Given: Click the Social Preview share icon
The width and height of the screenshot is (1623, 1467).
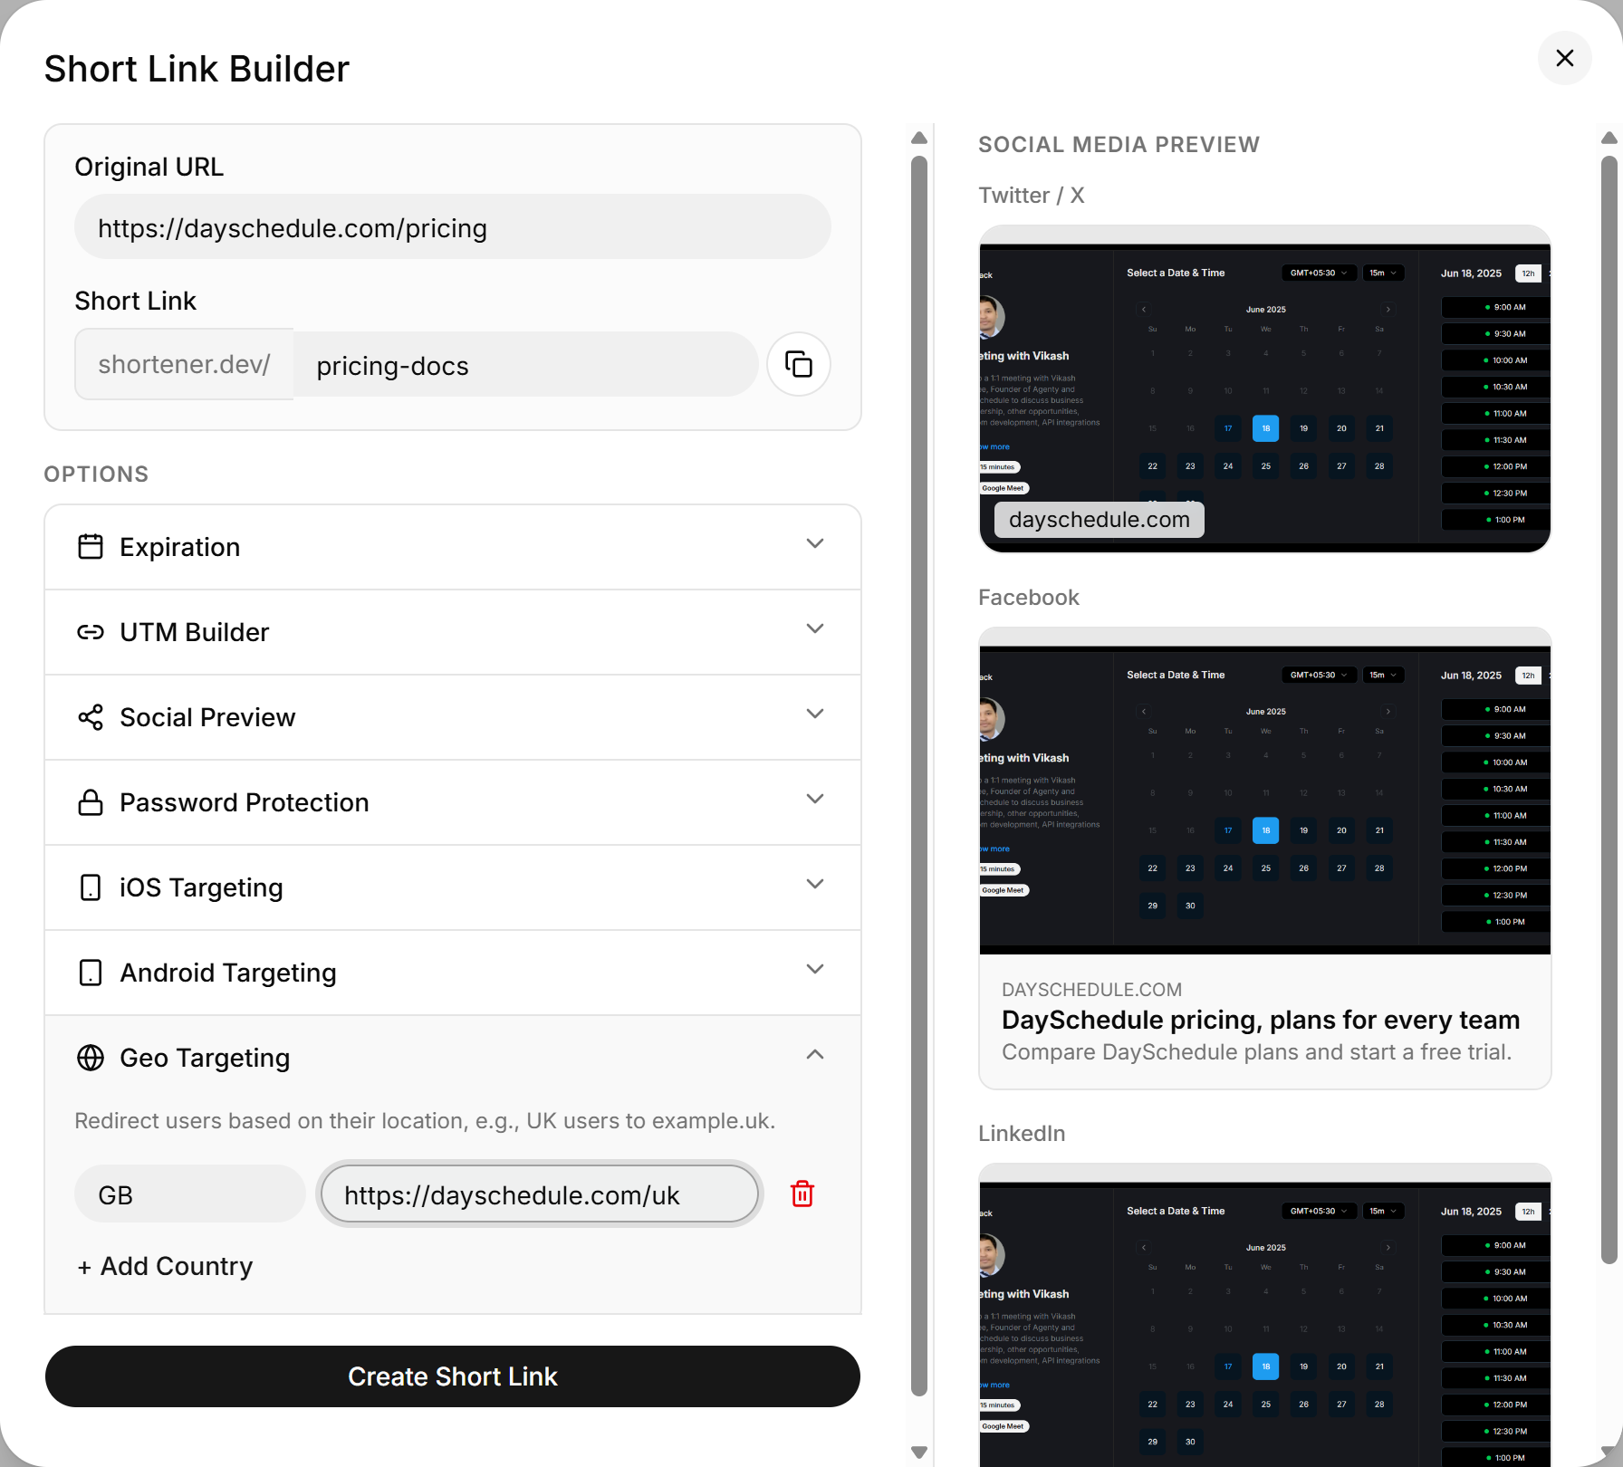Looking at the screenshot, I should pos(91,717).
